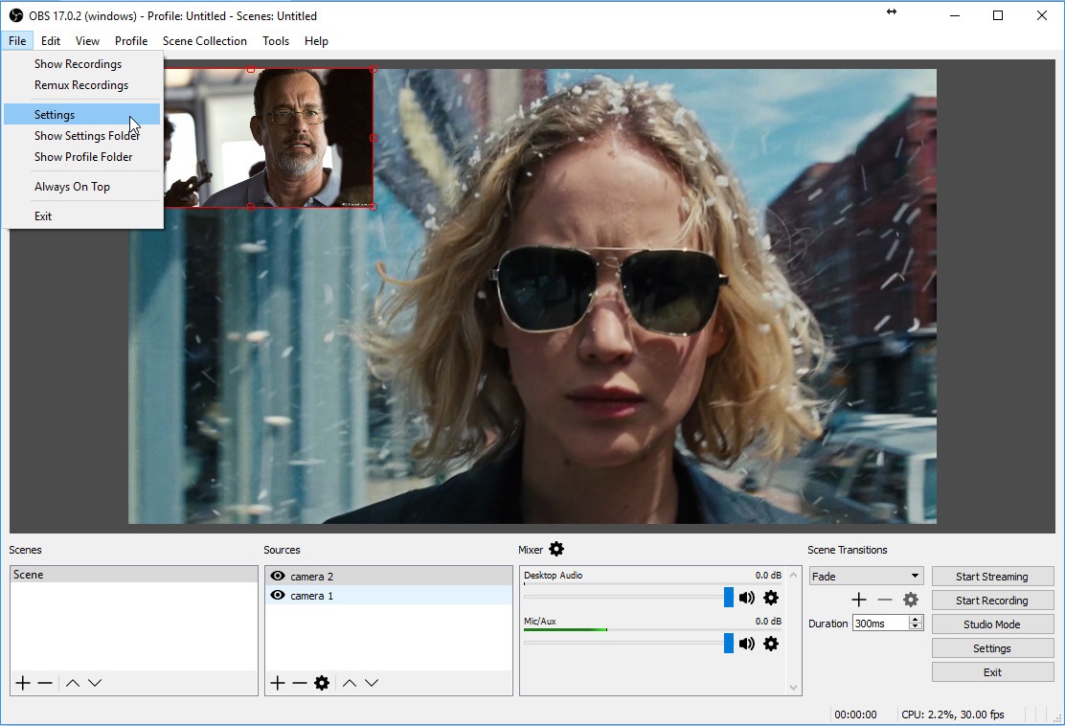Remove selected source with minus icon
Screen dimensions: 1065x726
tap(300, 683)
